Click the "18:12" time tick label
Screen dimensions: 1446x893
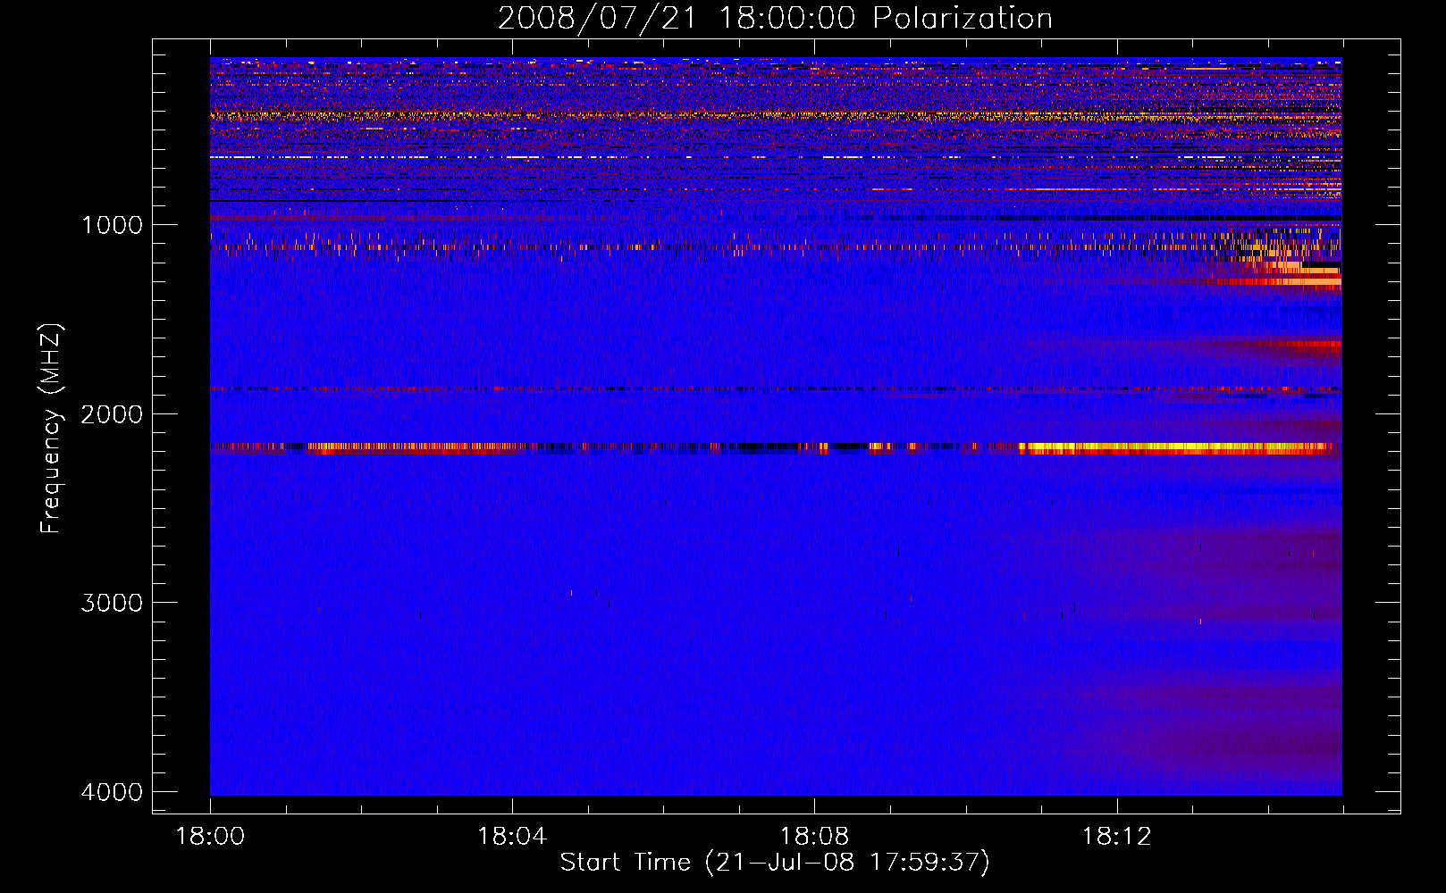click(x=1116, y=837)
